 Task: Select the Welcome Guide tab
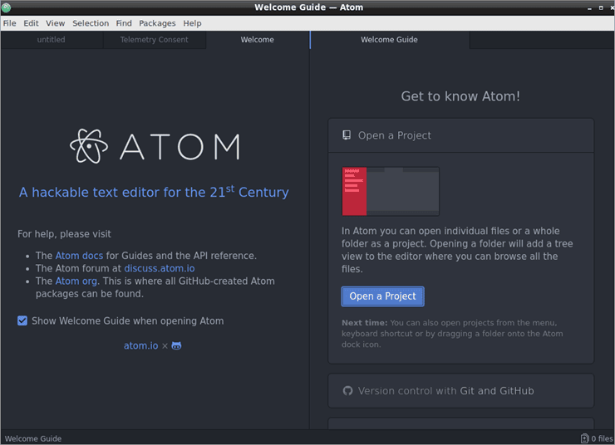389,40
